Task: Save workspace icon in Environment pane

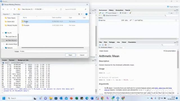Action: 103,13
